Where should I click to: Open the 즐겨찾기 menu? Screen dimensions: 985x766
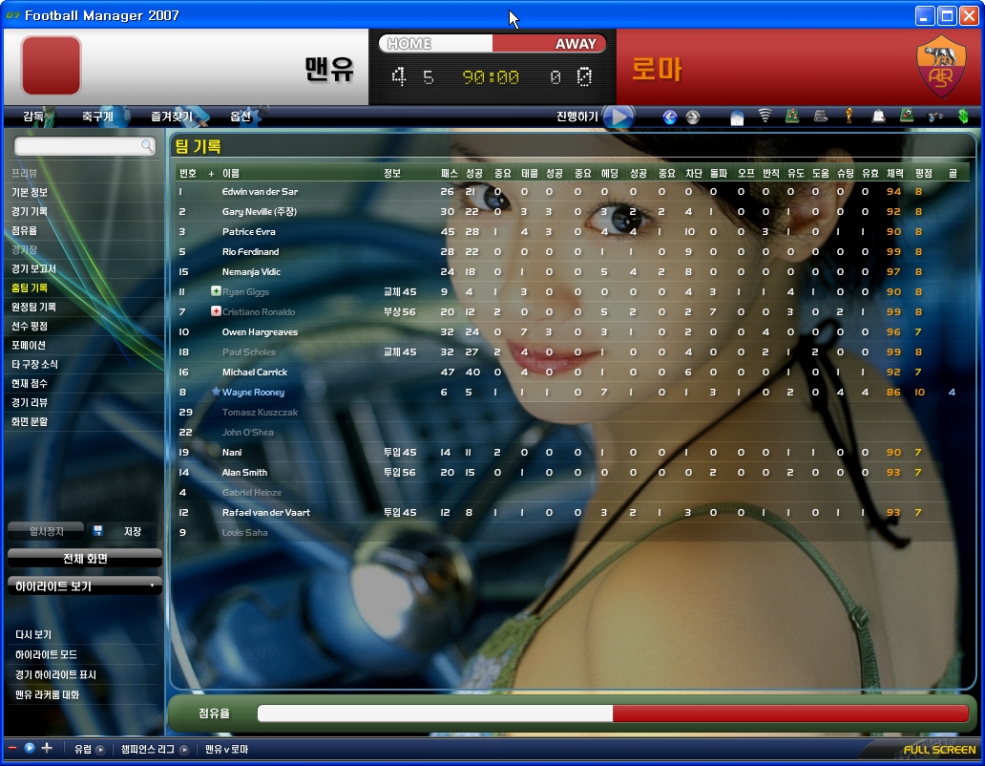click(x=172, y=117)
